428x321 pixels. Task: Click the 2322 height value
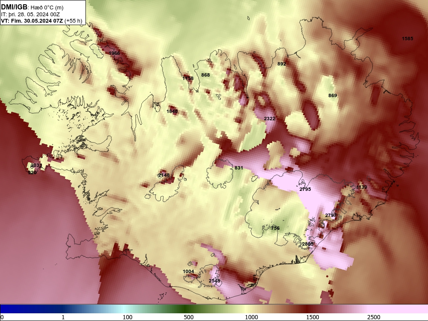coord(270,119)
